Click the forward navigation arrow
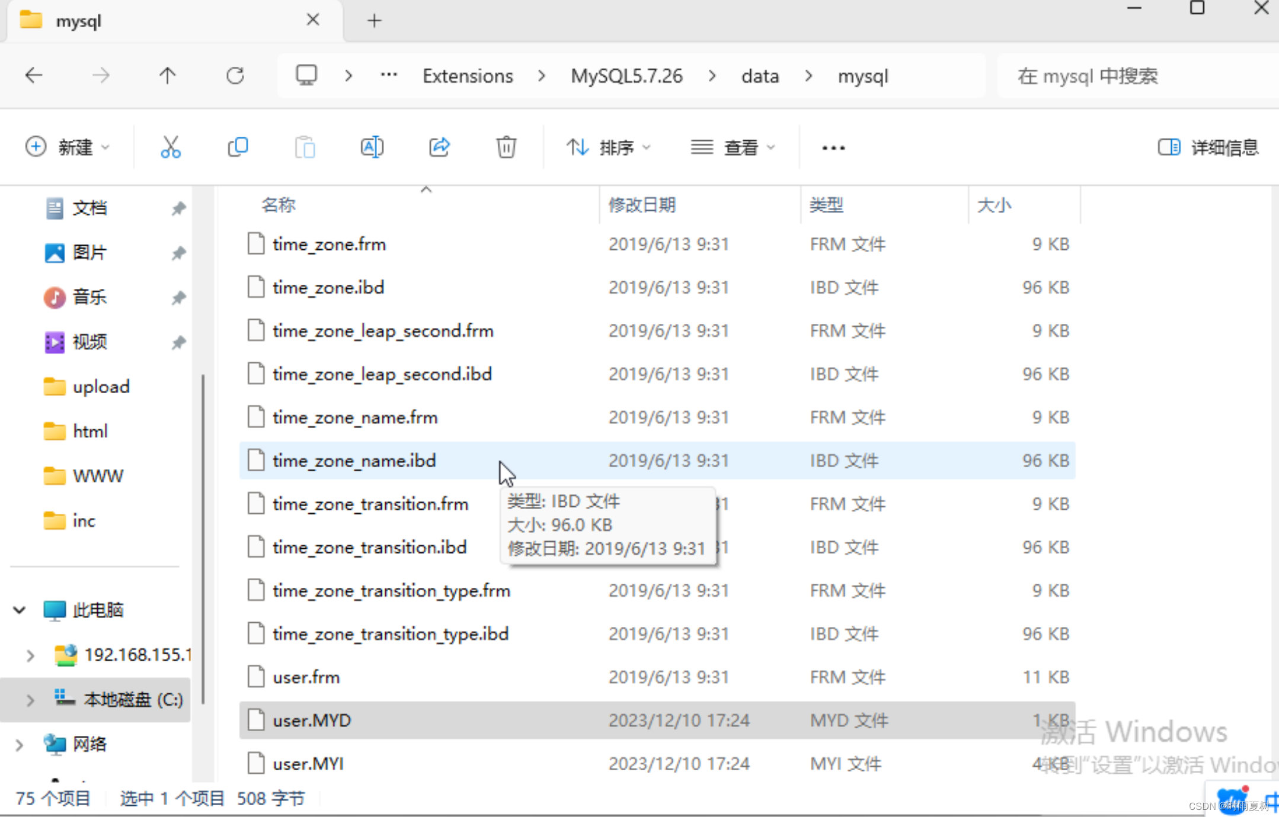The height and width of the screenshot is (817, 1279). (101, 76)
